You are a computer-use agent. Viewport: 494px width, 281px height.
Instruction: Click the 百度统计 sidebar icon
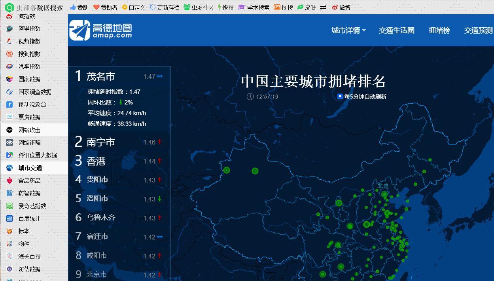pos(9,218)
